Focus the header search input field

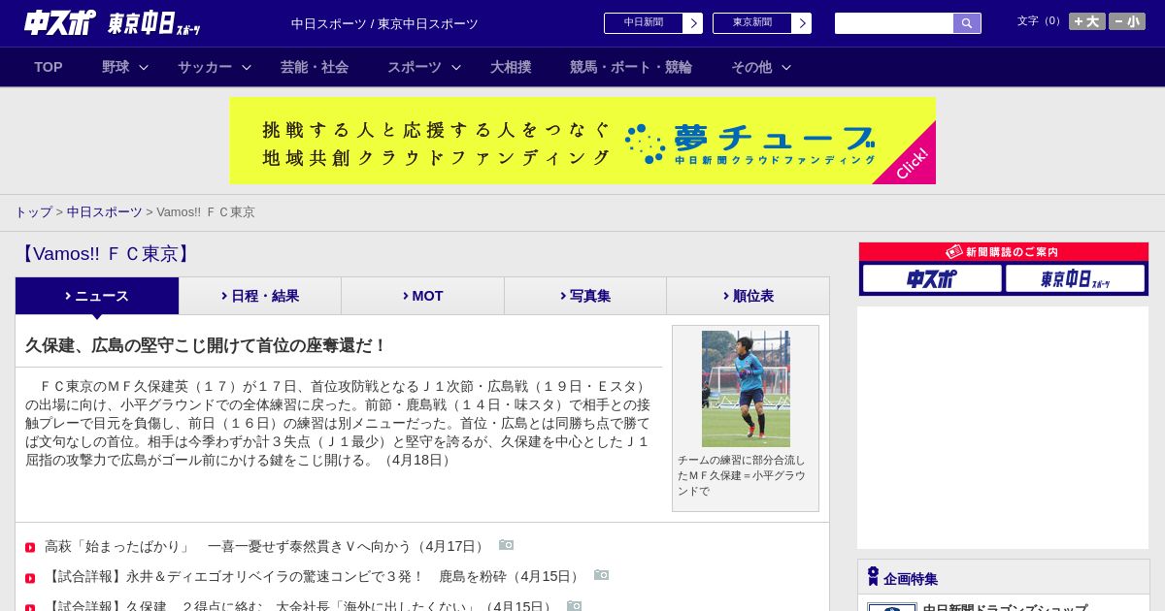pos(894,23)
